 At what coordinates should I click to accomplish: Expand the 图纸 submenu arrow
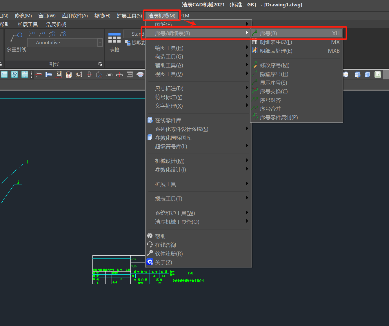pyautogui.click(x=247, y=24)
